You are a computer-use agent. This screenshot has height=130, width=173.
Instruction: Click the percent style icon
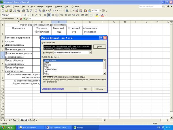(66, 15)
